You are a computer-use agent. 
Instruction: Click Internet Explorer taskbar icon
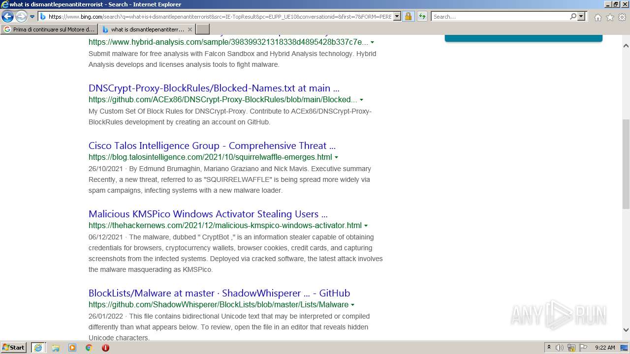pyautogui.click(x=38, y=347)
